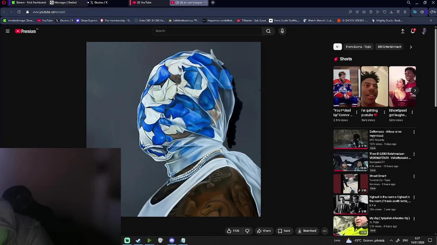Select the 300 Entertainment chip
The height and width of the screenshot is (245, 437).
point(389,47)
